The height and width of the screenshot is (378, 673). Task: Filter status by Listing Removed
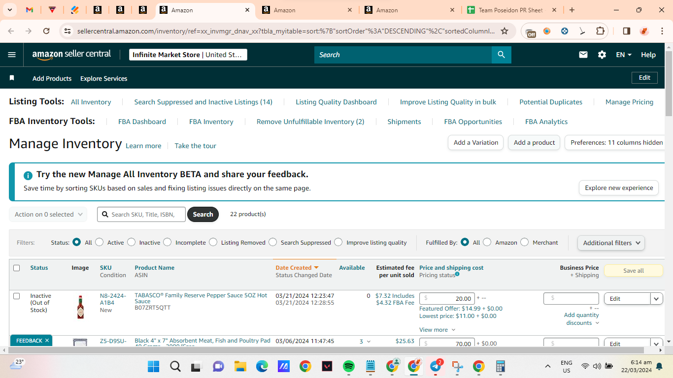[213, 242]
